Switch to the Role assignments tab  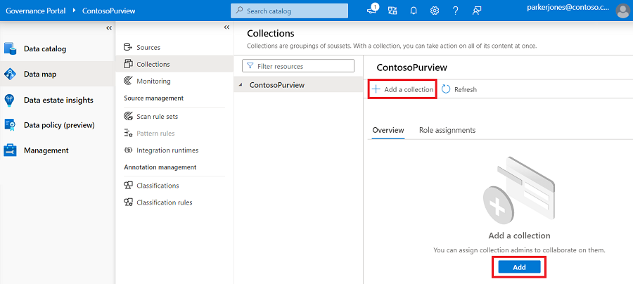[447, 130]
